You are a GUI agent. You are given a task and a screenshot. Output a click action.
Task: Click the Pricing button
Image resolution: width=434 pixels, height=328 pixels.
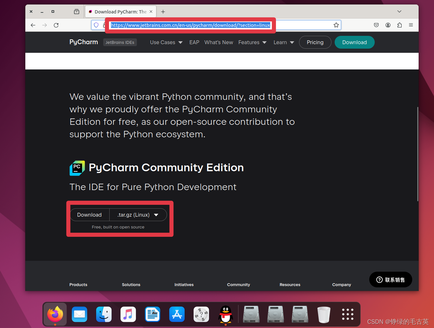pyautogui.click(x=315, y=42)
